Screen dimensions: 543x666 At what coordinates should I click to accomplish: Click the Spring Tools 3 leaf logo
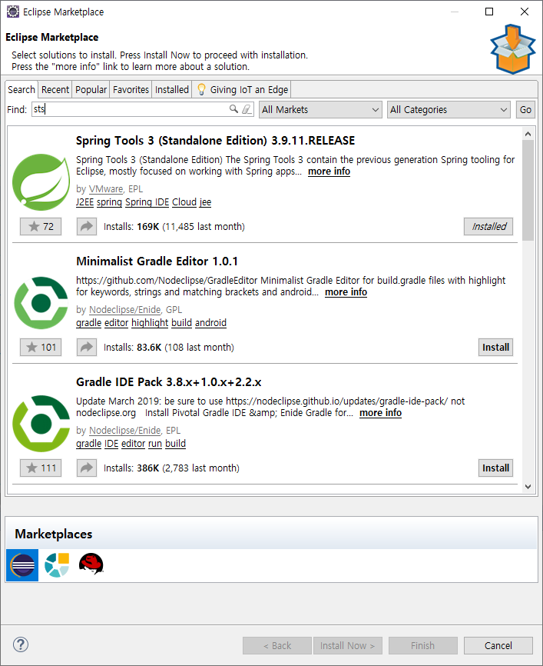(41, 181)
